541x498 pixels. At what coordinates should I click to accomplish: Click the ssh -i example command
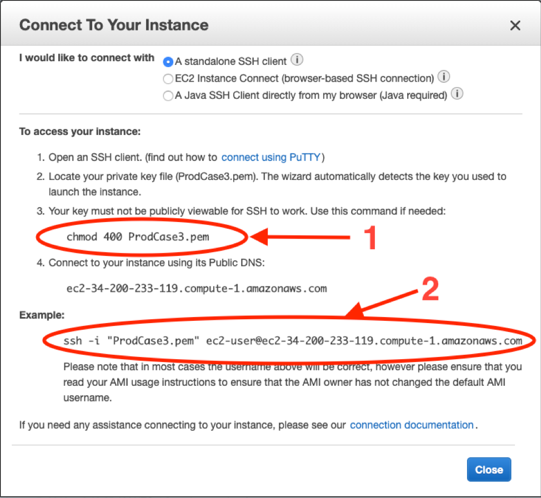tap(292, 340)
